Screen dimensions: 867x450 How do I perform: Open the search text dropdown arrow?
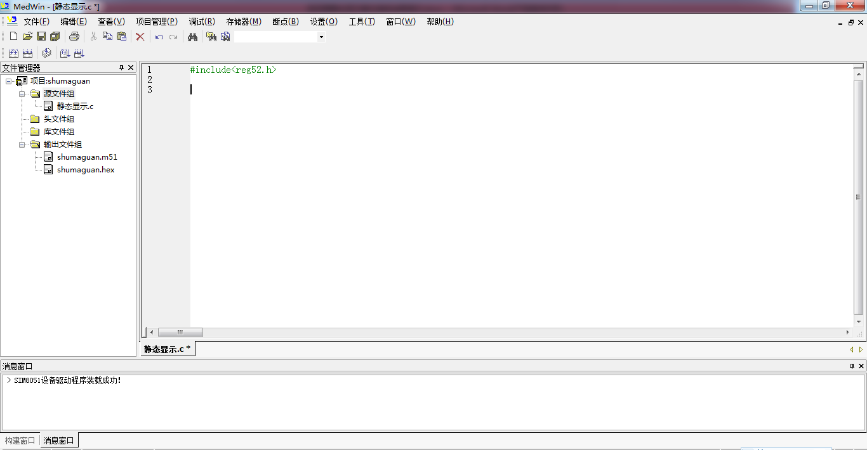point(321,37)
